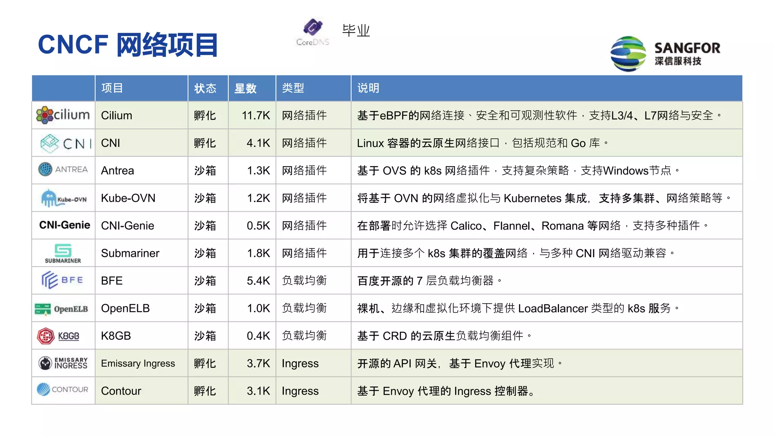Viewport: 774px width, 435px height.
Task: Click the Submariner k8s 集群 description
Action: point(516,253)
